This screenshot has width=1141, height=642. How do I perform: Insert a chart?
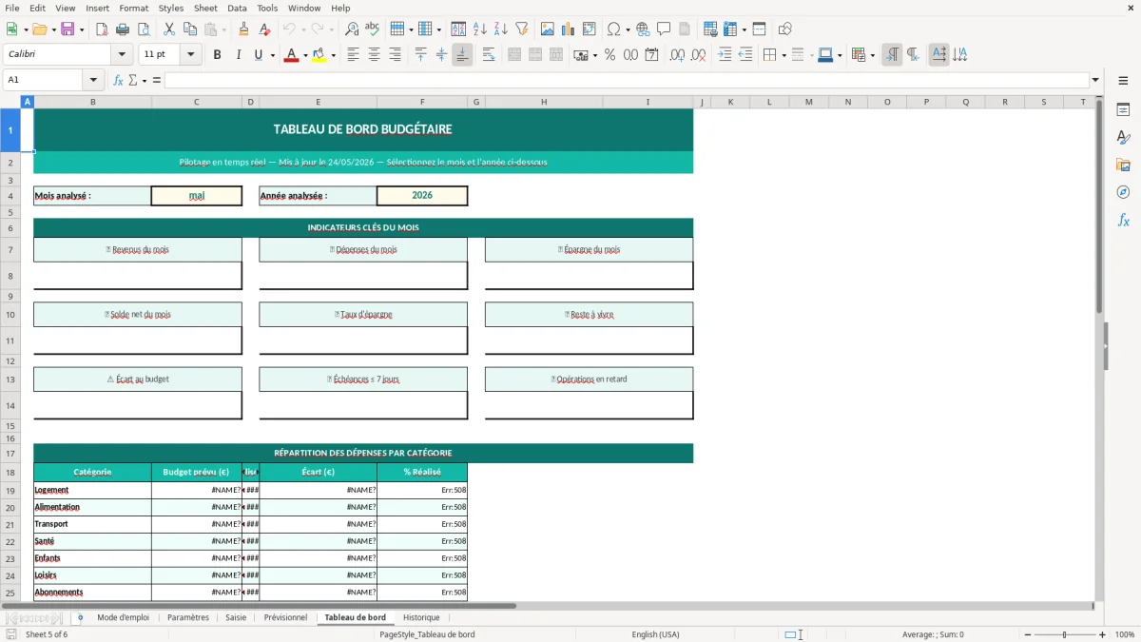click(x=569, y=29)
